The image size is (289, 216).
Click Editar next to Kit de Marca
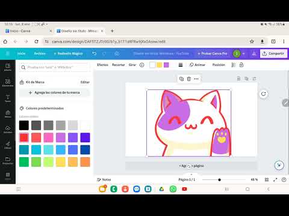(x=85, y=82)
